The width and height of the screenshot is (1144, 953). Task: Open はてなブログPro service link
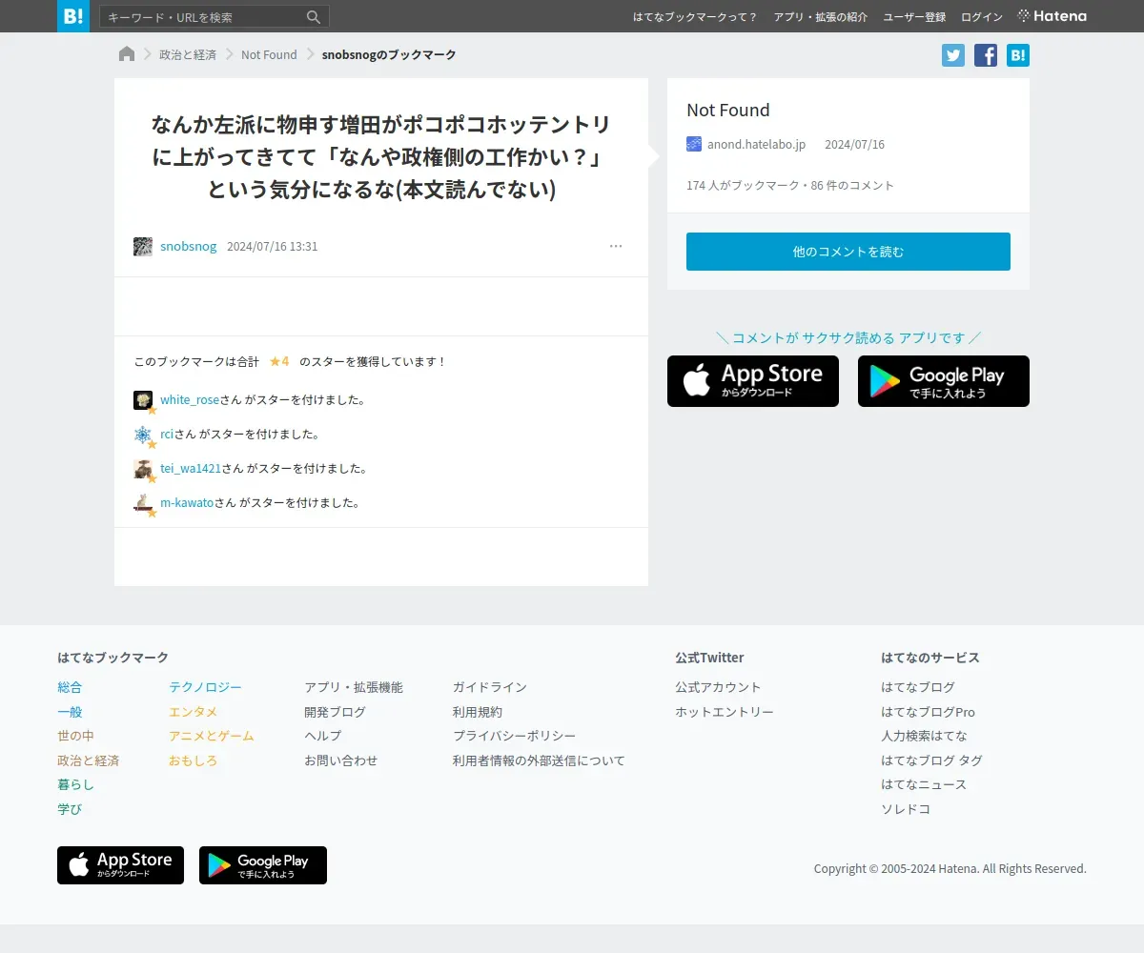point(928,712)
